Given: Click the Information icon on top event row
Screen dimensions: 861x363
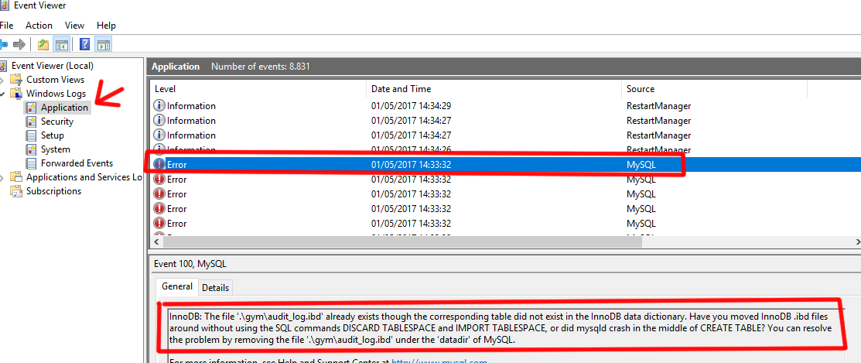Looking at the screenshot, I should click(x=159, y=106).
